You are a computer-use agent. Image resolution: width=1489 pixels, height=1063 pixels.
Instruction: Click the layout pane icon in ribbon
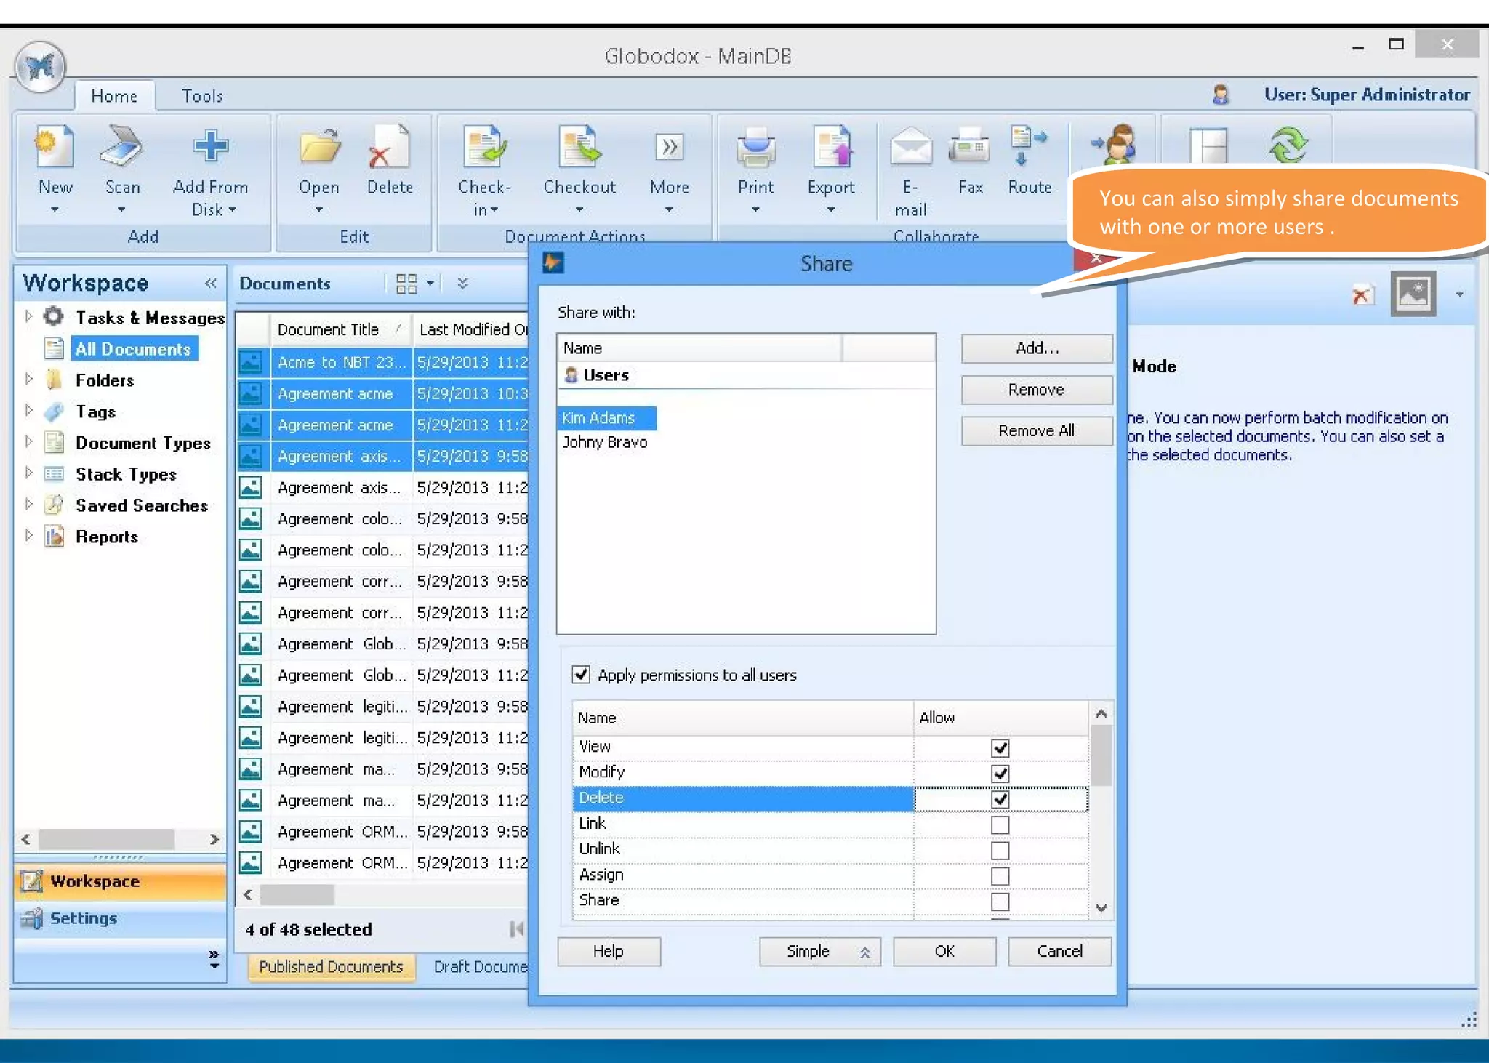(1209, 145)
